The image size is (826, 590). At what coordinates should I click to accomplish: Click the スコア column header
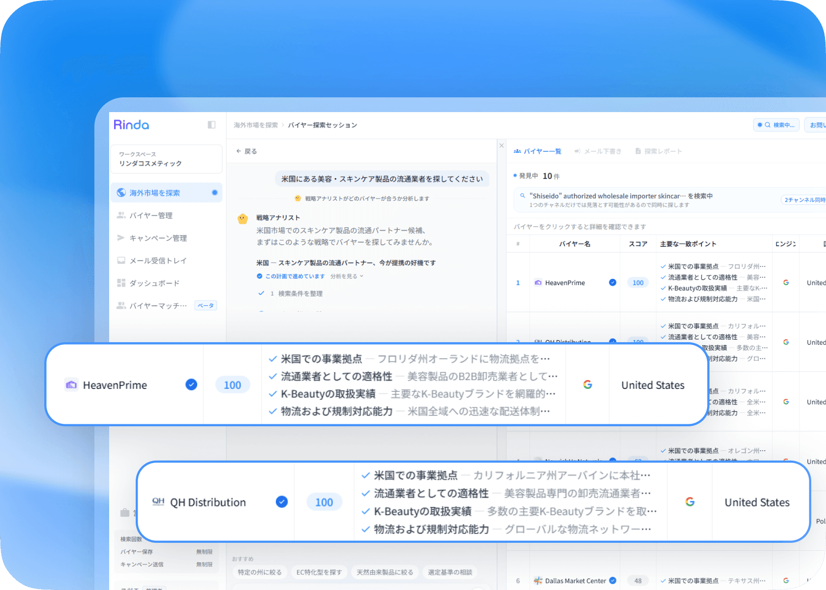(638, 244)
